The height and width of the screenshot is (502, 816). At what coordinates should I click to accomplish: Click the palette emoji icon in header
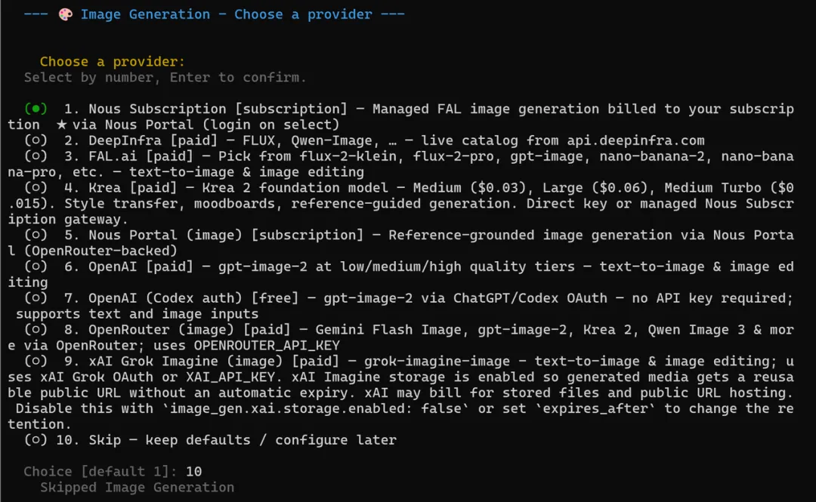click(x=66, y=14)
